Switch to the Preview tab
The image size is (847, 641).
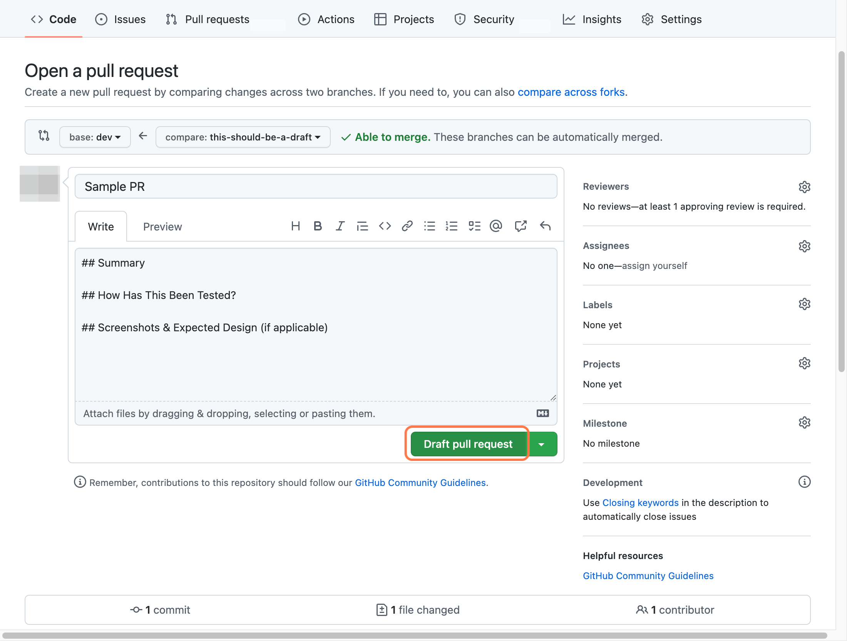coord(162,227)
